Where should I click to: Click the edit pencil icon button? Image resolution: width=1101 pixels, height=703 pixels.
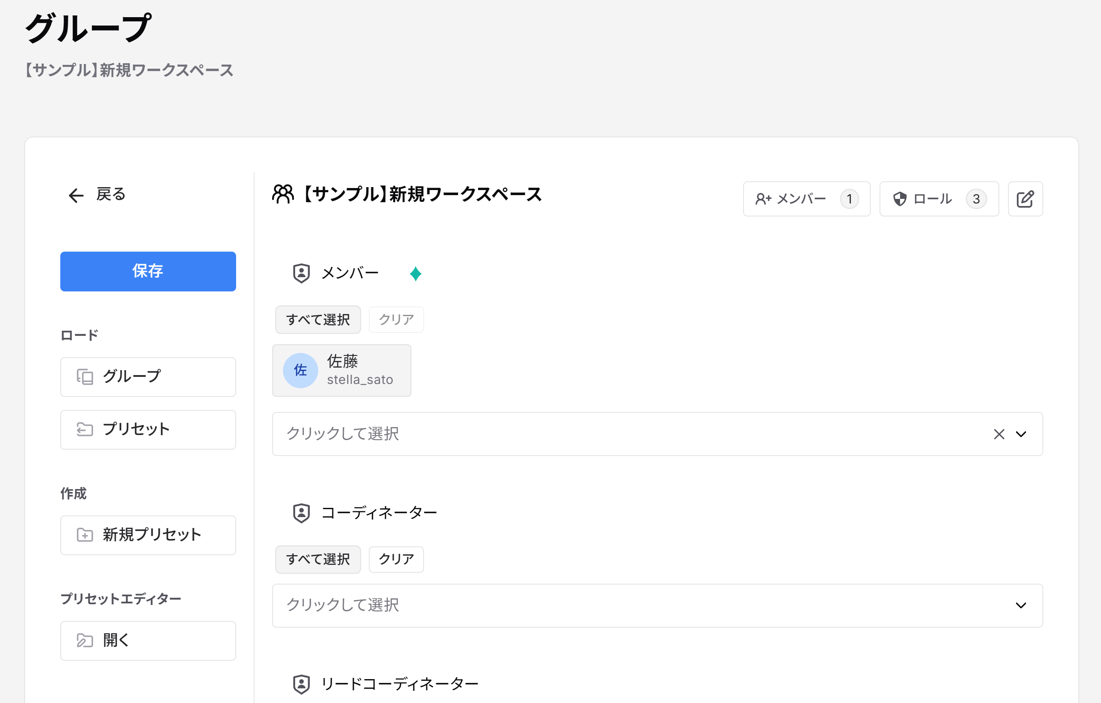(x=1025, y=199)
